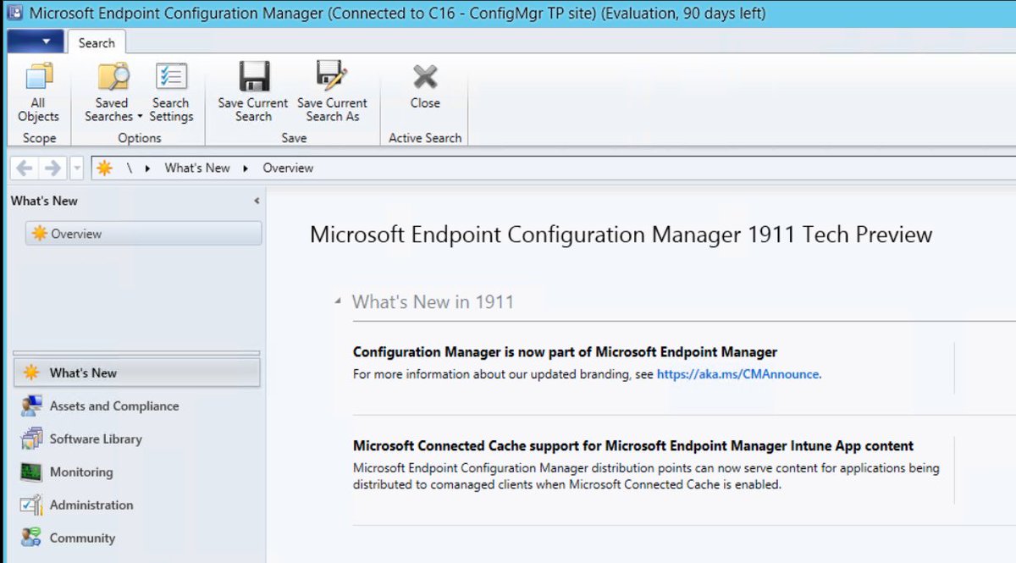Viewport: 1016px width, 563px height.
Task: Open the blue application menu dropdown
Action: 34,40
